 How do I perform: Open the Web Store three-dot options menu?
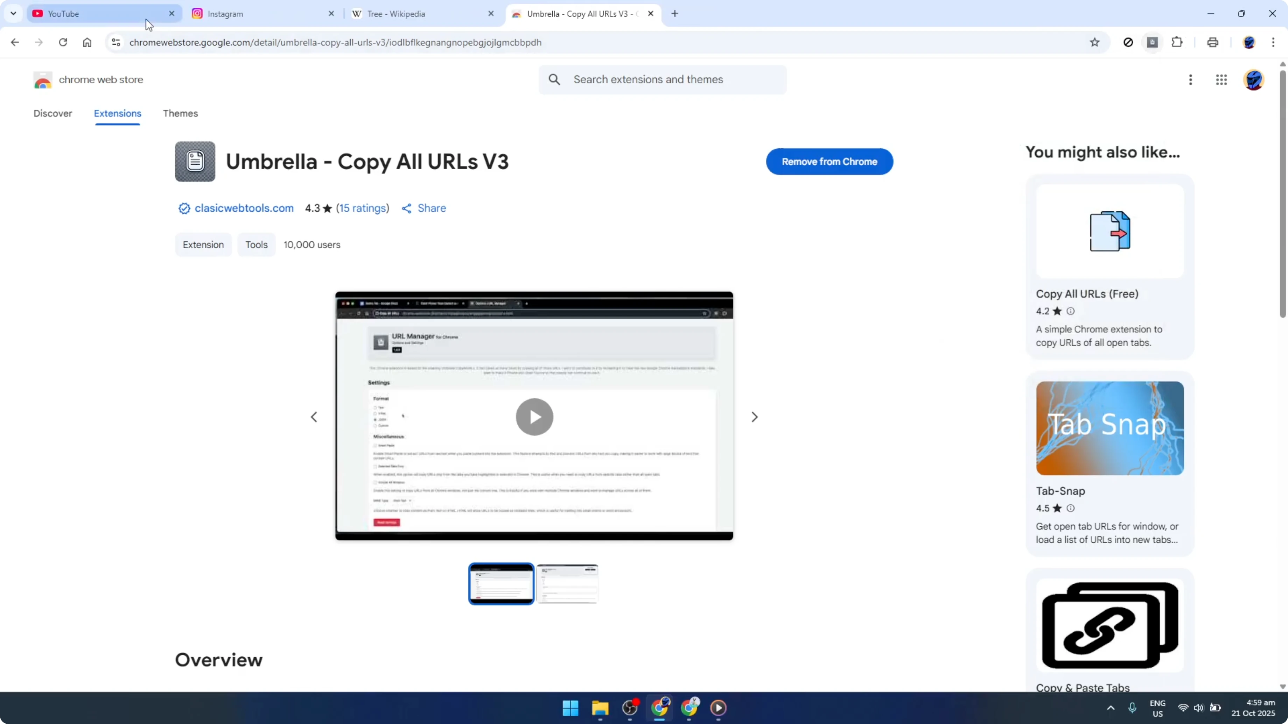point(1191,80)
